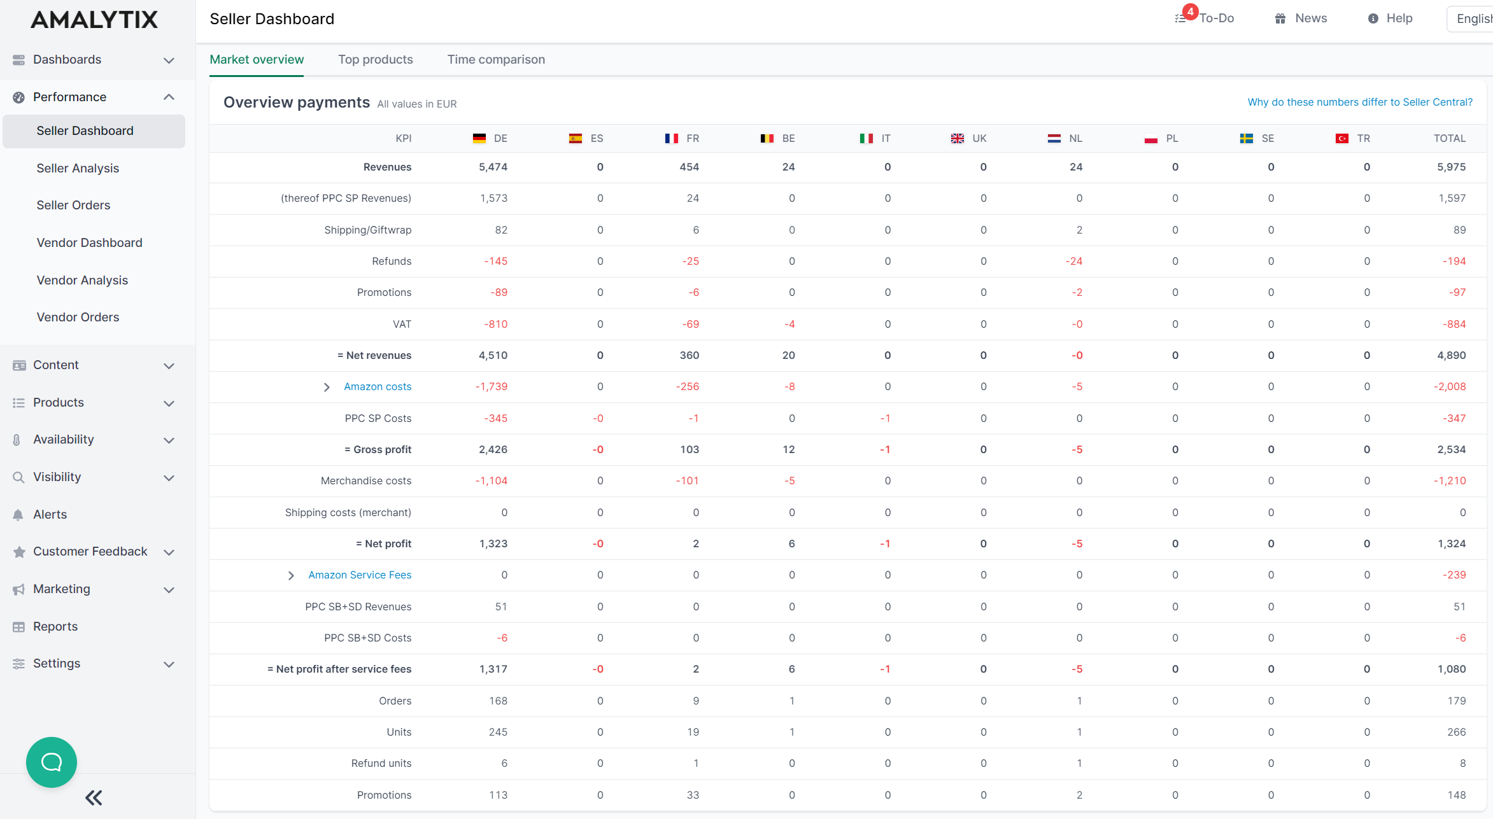Click the To-Do list icon with badge

(x=1181, y=18)
